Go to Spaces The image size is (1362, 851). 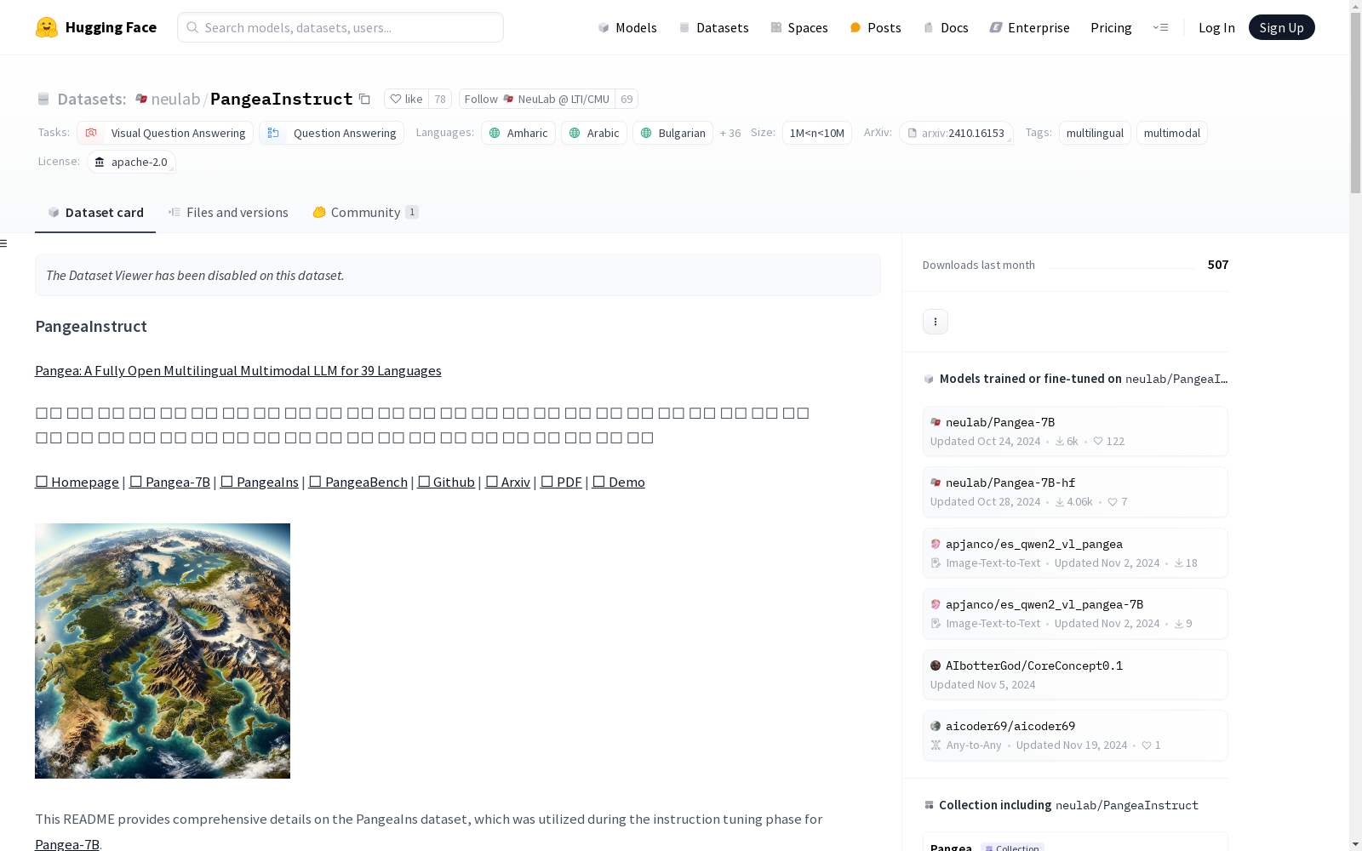click(x=799, y=27)
